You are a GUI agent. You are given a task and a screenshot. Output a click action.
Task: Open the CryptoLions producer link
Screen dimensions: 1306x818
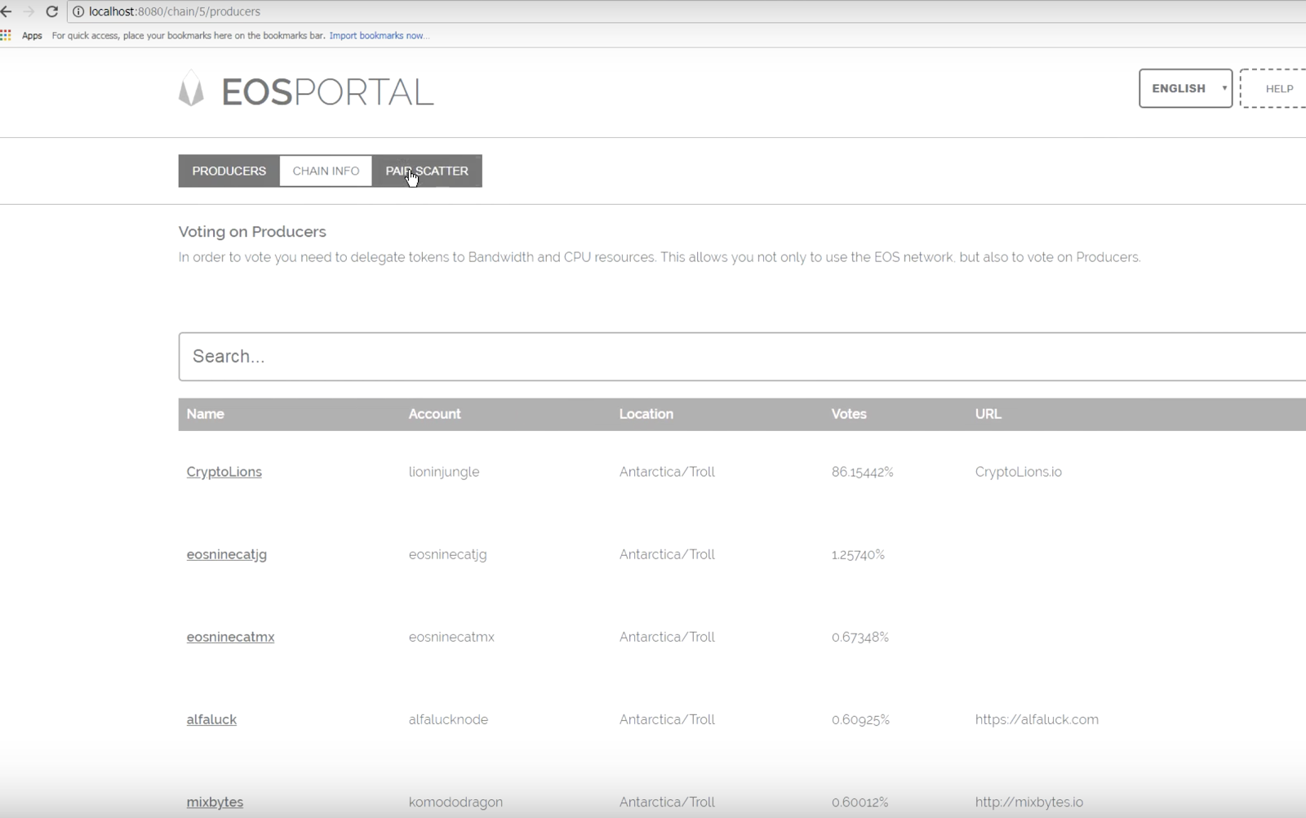tap(224, 472)
